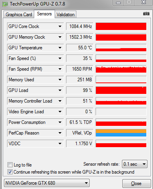The width and height of the screenshot is (153, 189).
Task: Click the Fan Speed RPM graph
Action: (x=121, y=69)
